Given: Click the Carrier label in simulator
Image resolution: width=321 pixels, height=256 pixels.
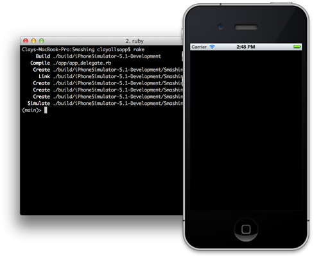Looking at the screenshot, I should (x=199, y=47).
